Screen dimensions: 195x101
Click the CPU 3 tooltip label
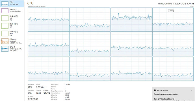coord(171,11)
